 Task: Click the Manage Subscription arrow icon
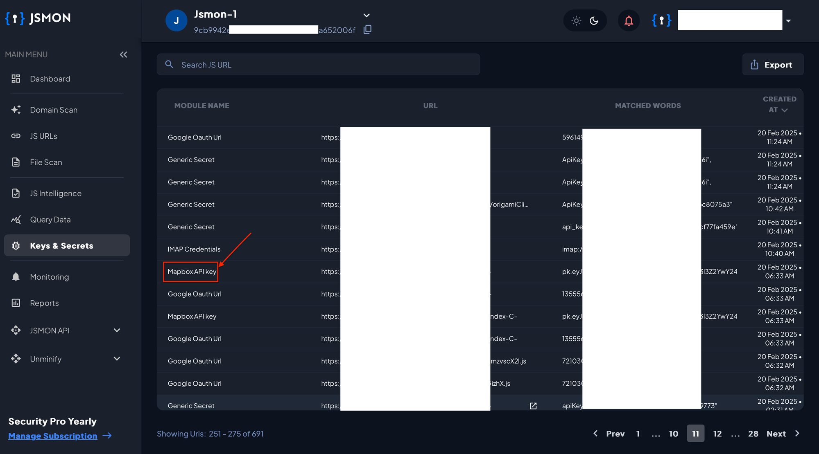tap(107, 436)
